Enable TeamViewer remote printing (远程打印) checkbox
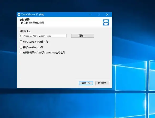 [21, 42]
